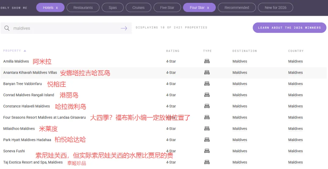Click the ONLY SHOW ME label
This screenshot has height=169, width=328.
click(14, 8)
